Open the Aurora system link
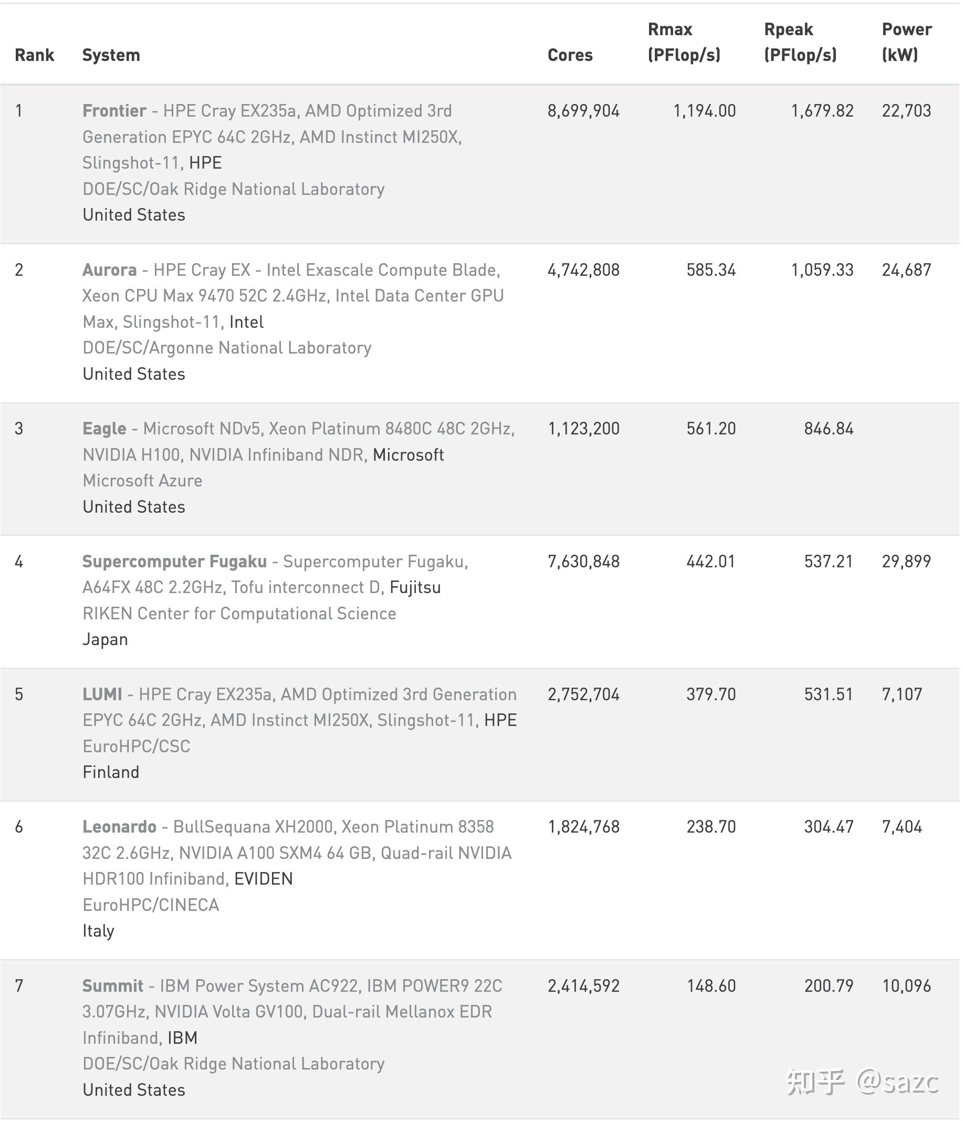 tap(109, 270)
